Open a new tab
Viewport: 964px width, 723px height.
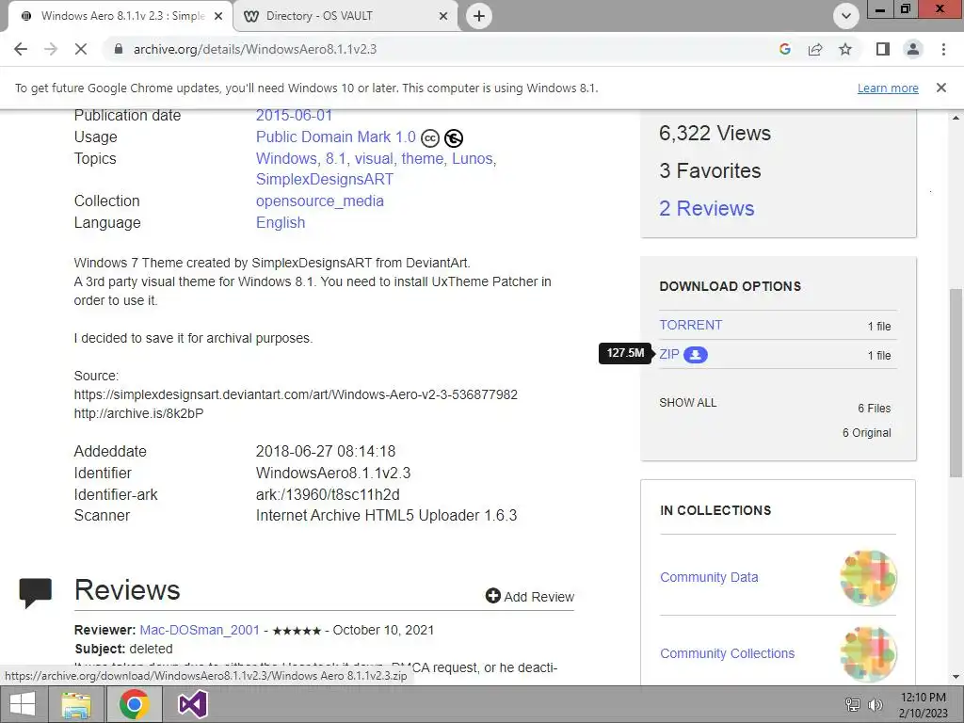coord(479,16)
